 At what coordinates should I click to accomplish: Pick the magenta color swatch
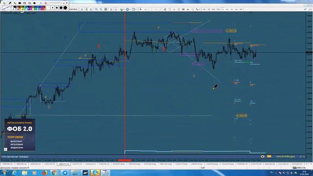(x=30, y=9)
